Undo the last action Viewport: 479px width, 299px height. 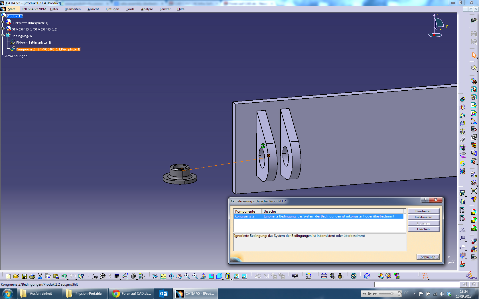64,276
